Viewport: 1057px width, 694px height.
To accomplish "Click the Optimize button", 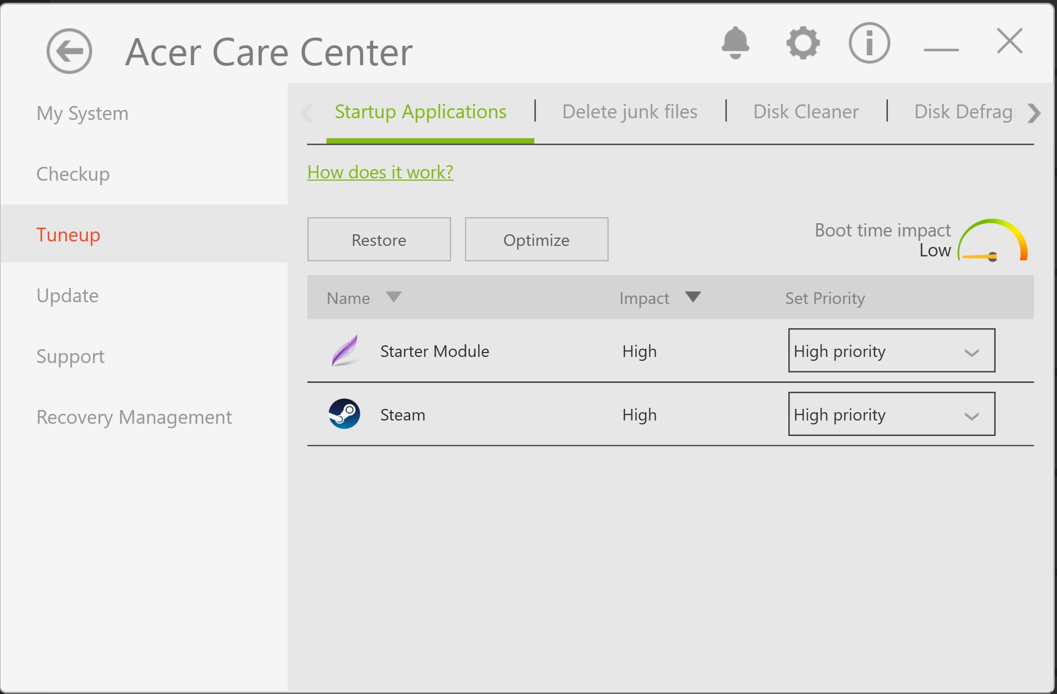I will coord(537,239).
